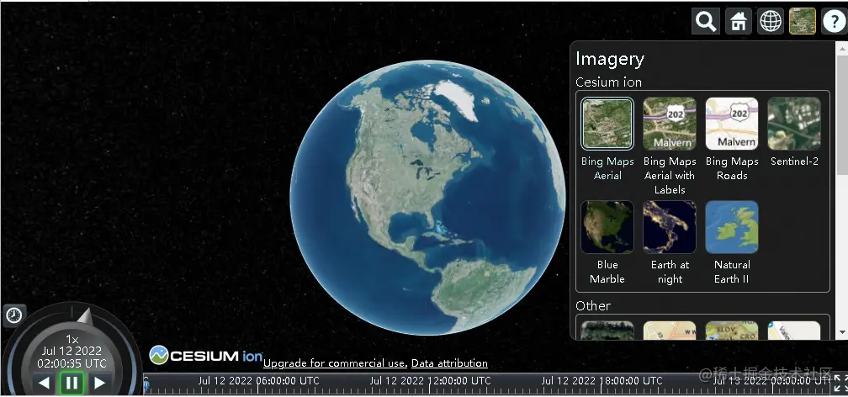Pause the animation clock
The height and width of the screenshot is (397, 848).
click(72, 383)
